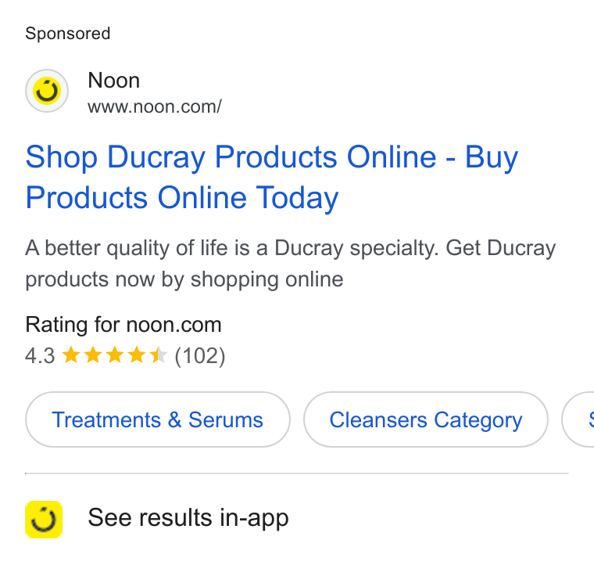Click the www.noon.com/ URL text
This screenshot has width=594, height=565.
[155, 107]
